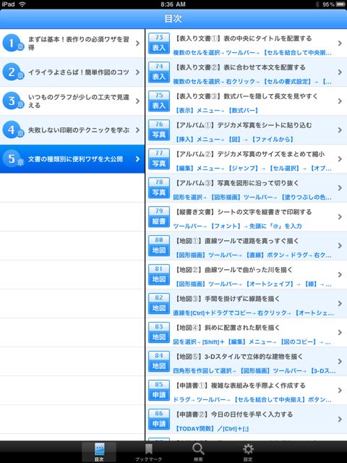Open entry 【表入り文書③】数式バーを隠して長文を見やすく
This screenshot has height=463, width=347.
pos(246,101)
